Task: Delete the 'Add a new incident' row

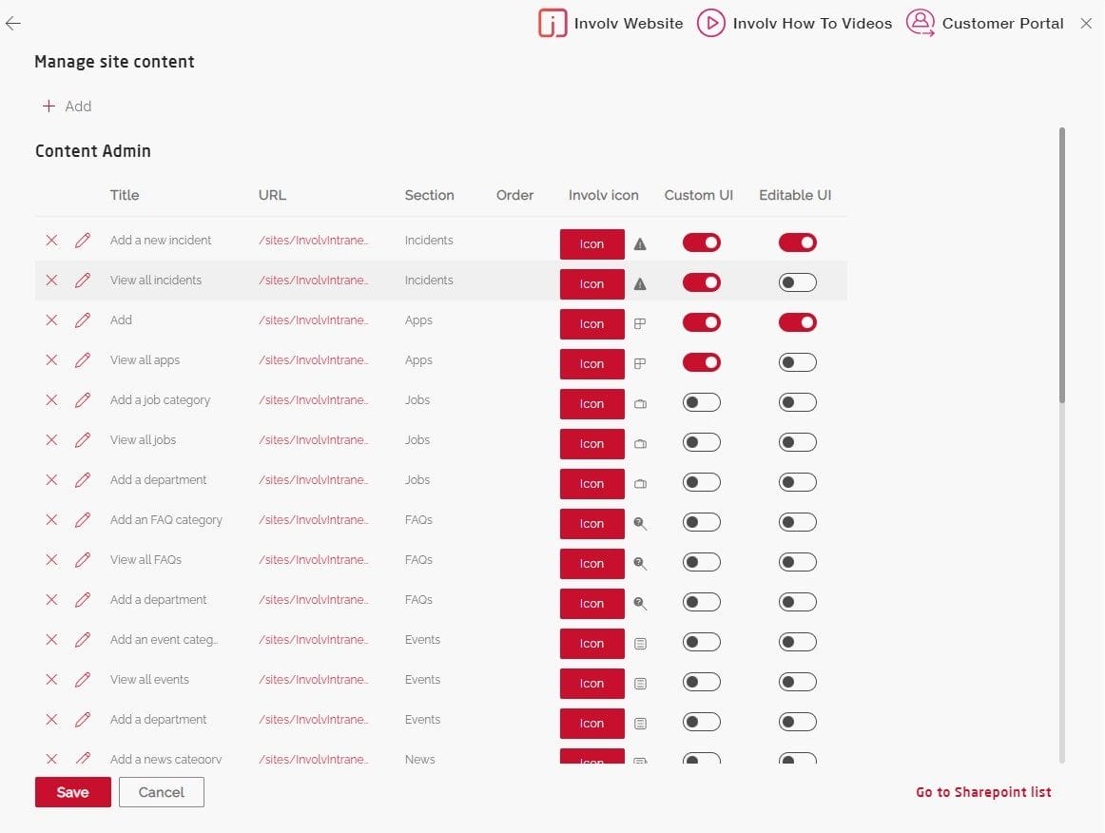Action: point(51,241)
